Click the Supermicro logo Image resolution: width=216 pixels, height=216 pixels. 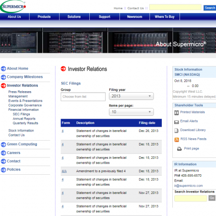(x=13, y=6)
